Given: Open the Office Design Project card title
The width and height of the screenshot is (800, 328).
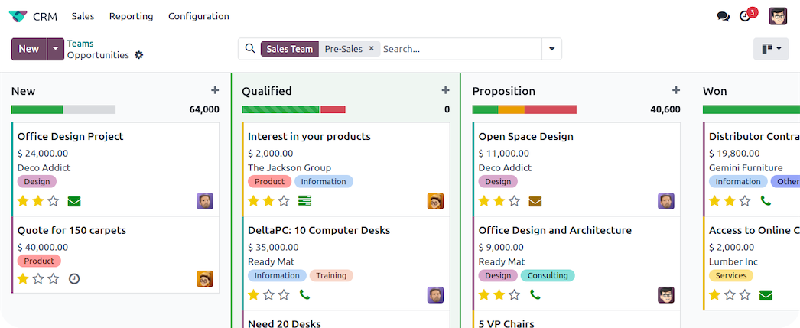Looking at the screenshot, I should (70, 137).
